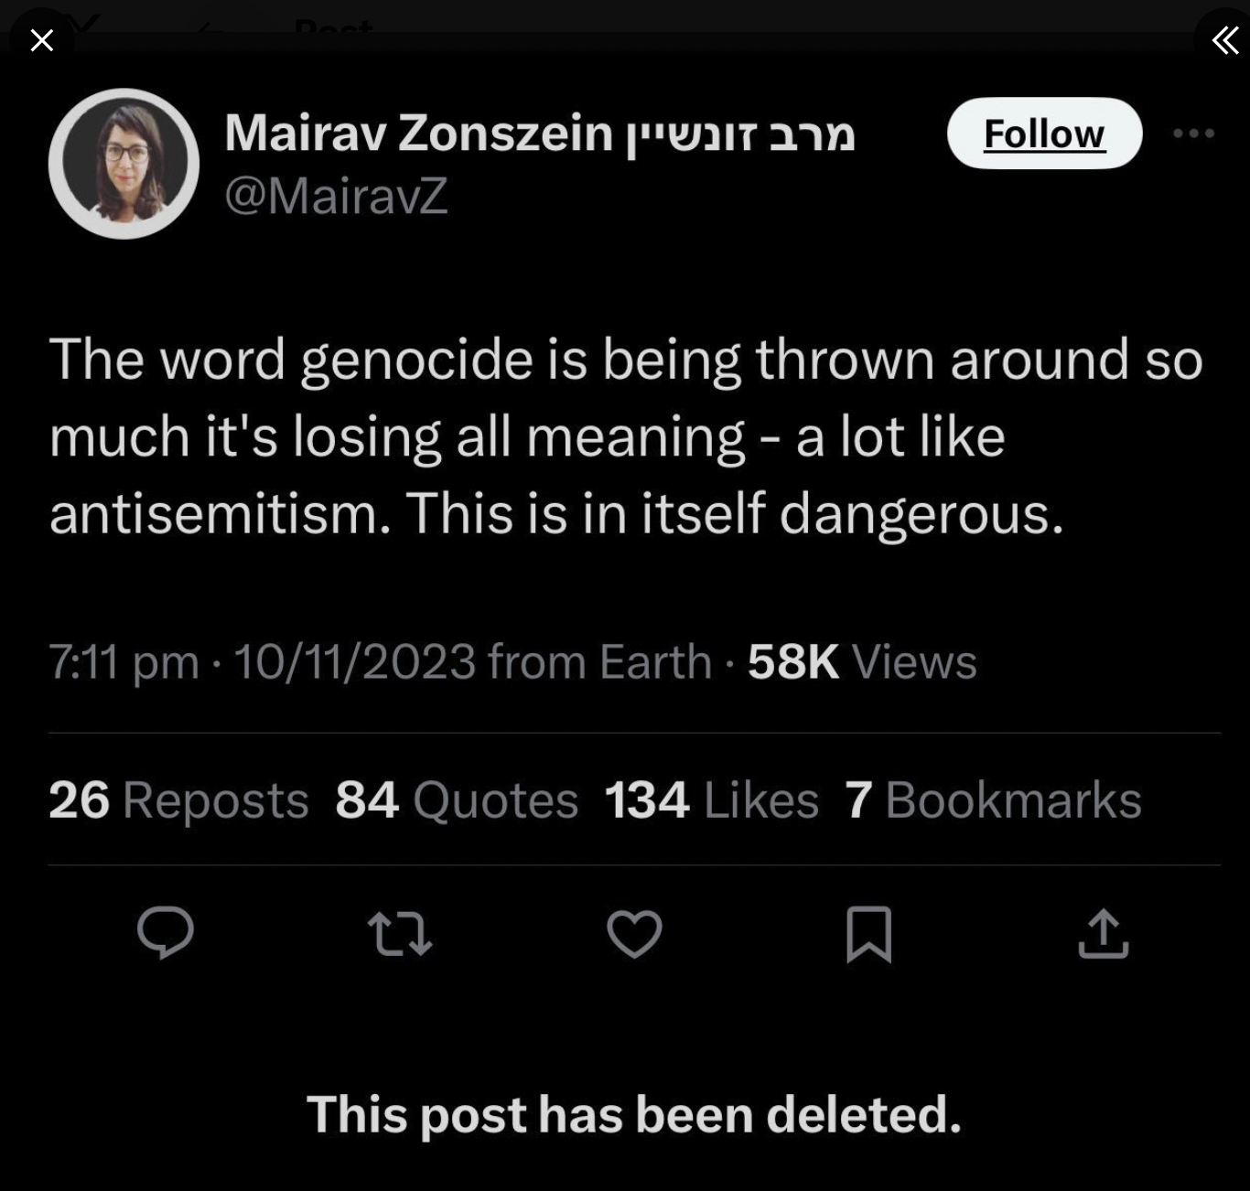View the 58K Views analytics
The image size is (1250, 1191).
click(861, 661)
